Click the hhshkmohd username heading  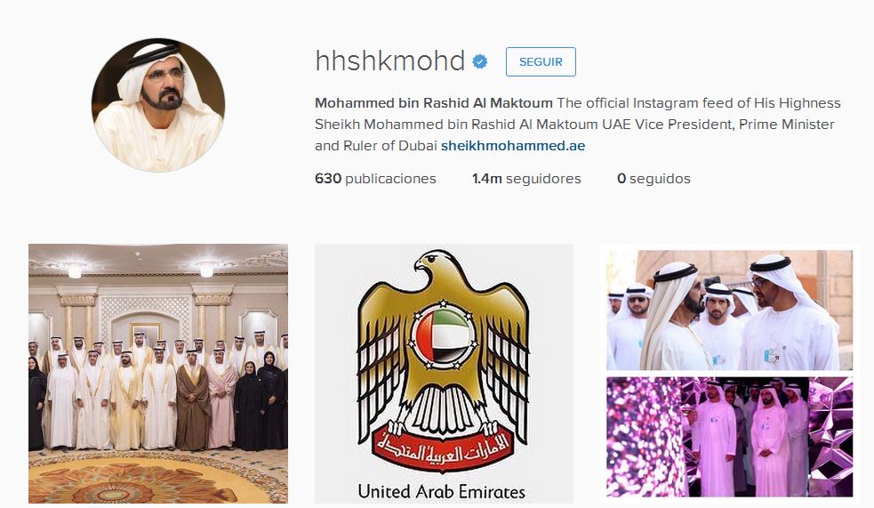pyautogui.click(x=390, y=60)
